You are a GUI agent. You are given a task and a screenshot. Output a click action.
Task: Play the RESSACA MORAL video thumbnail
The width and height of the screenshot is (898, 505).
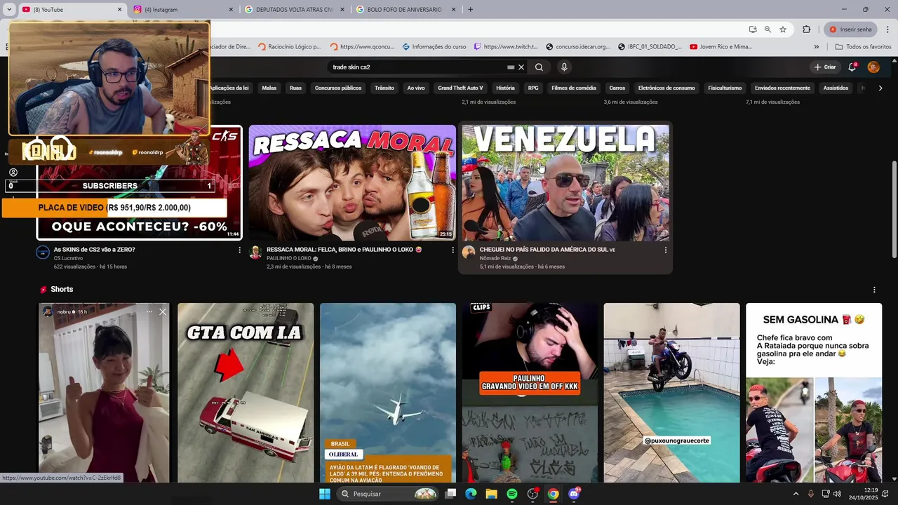tap(352, 183)
